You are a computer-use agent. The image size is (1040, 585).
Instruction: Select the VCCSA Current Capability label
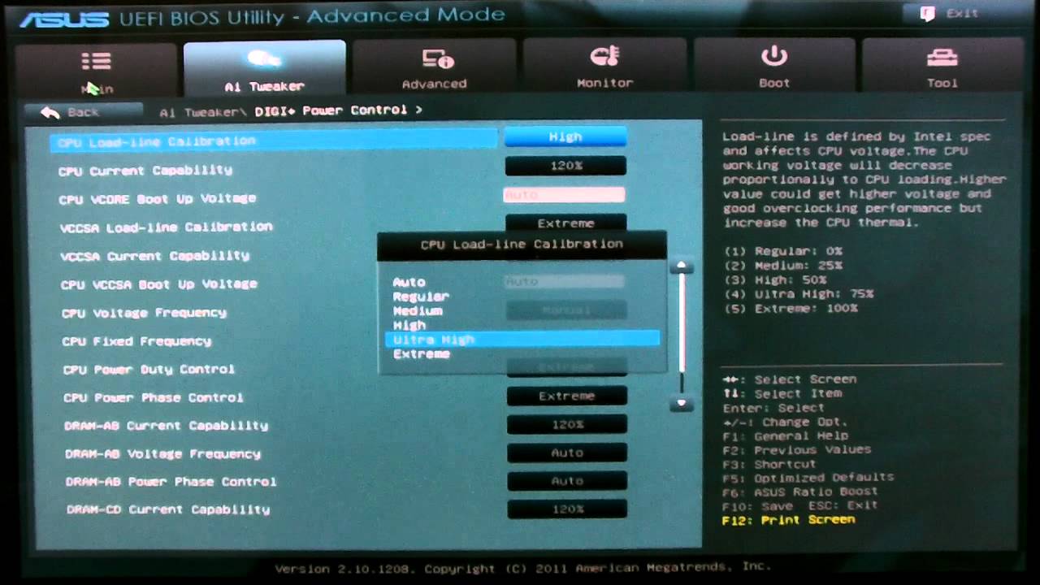[x=154, y=255]
